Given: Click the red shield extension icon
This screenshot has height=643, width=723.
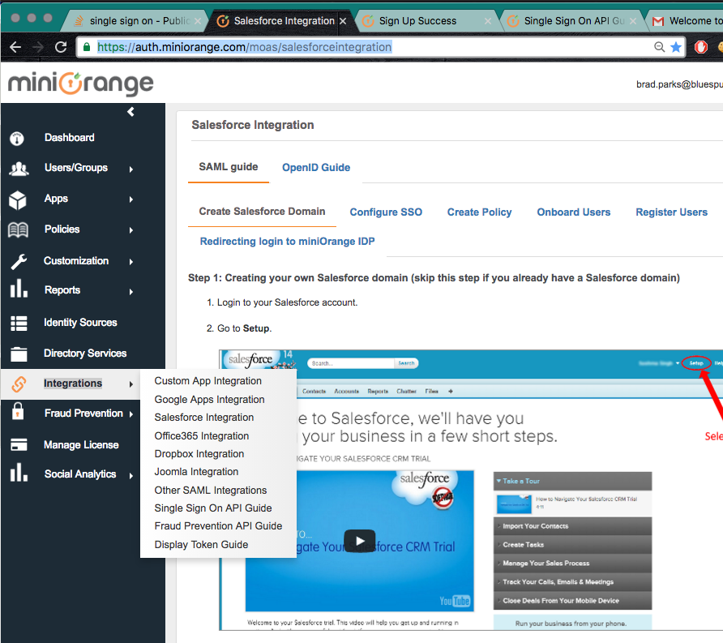Looking at the screenshot, I should point(701,47).
